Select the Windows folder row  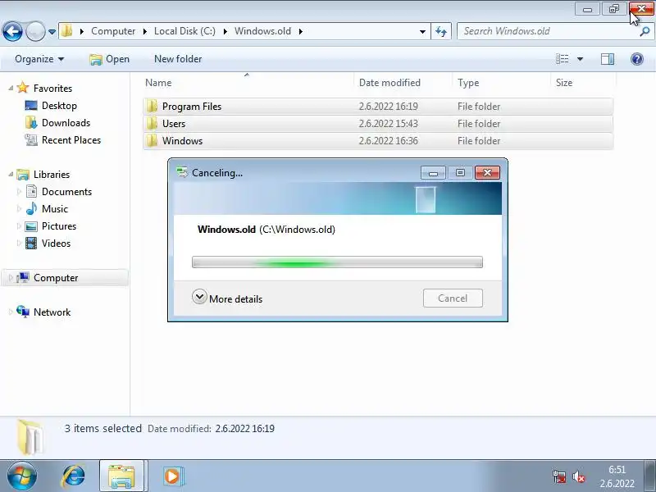click(x=378, y=140)
